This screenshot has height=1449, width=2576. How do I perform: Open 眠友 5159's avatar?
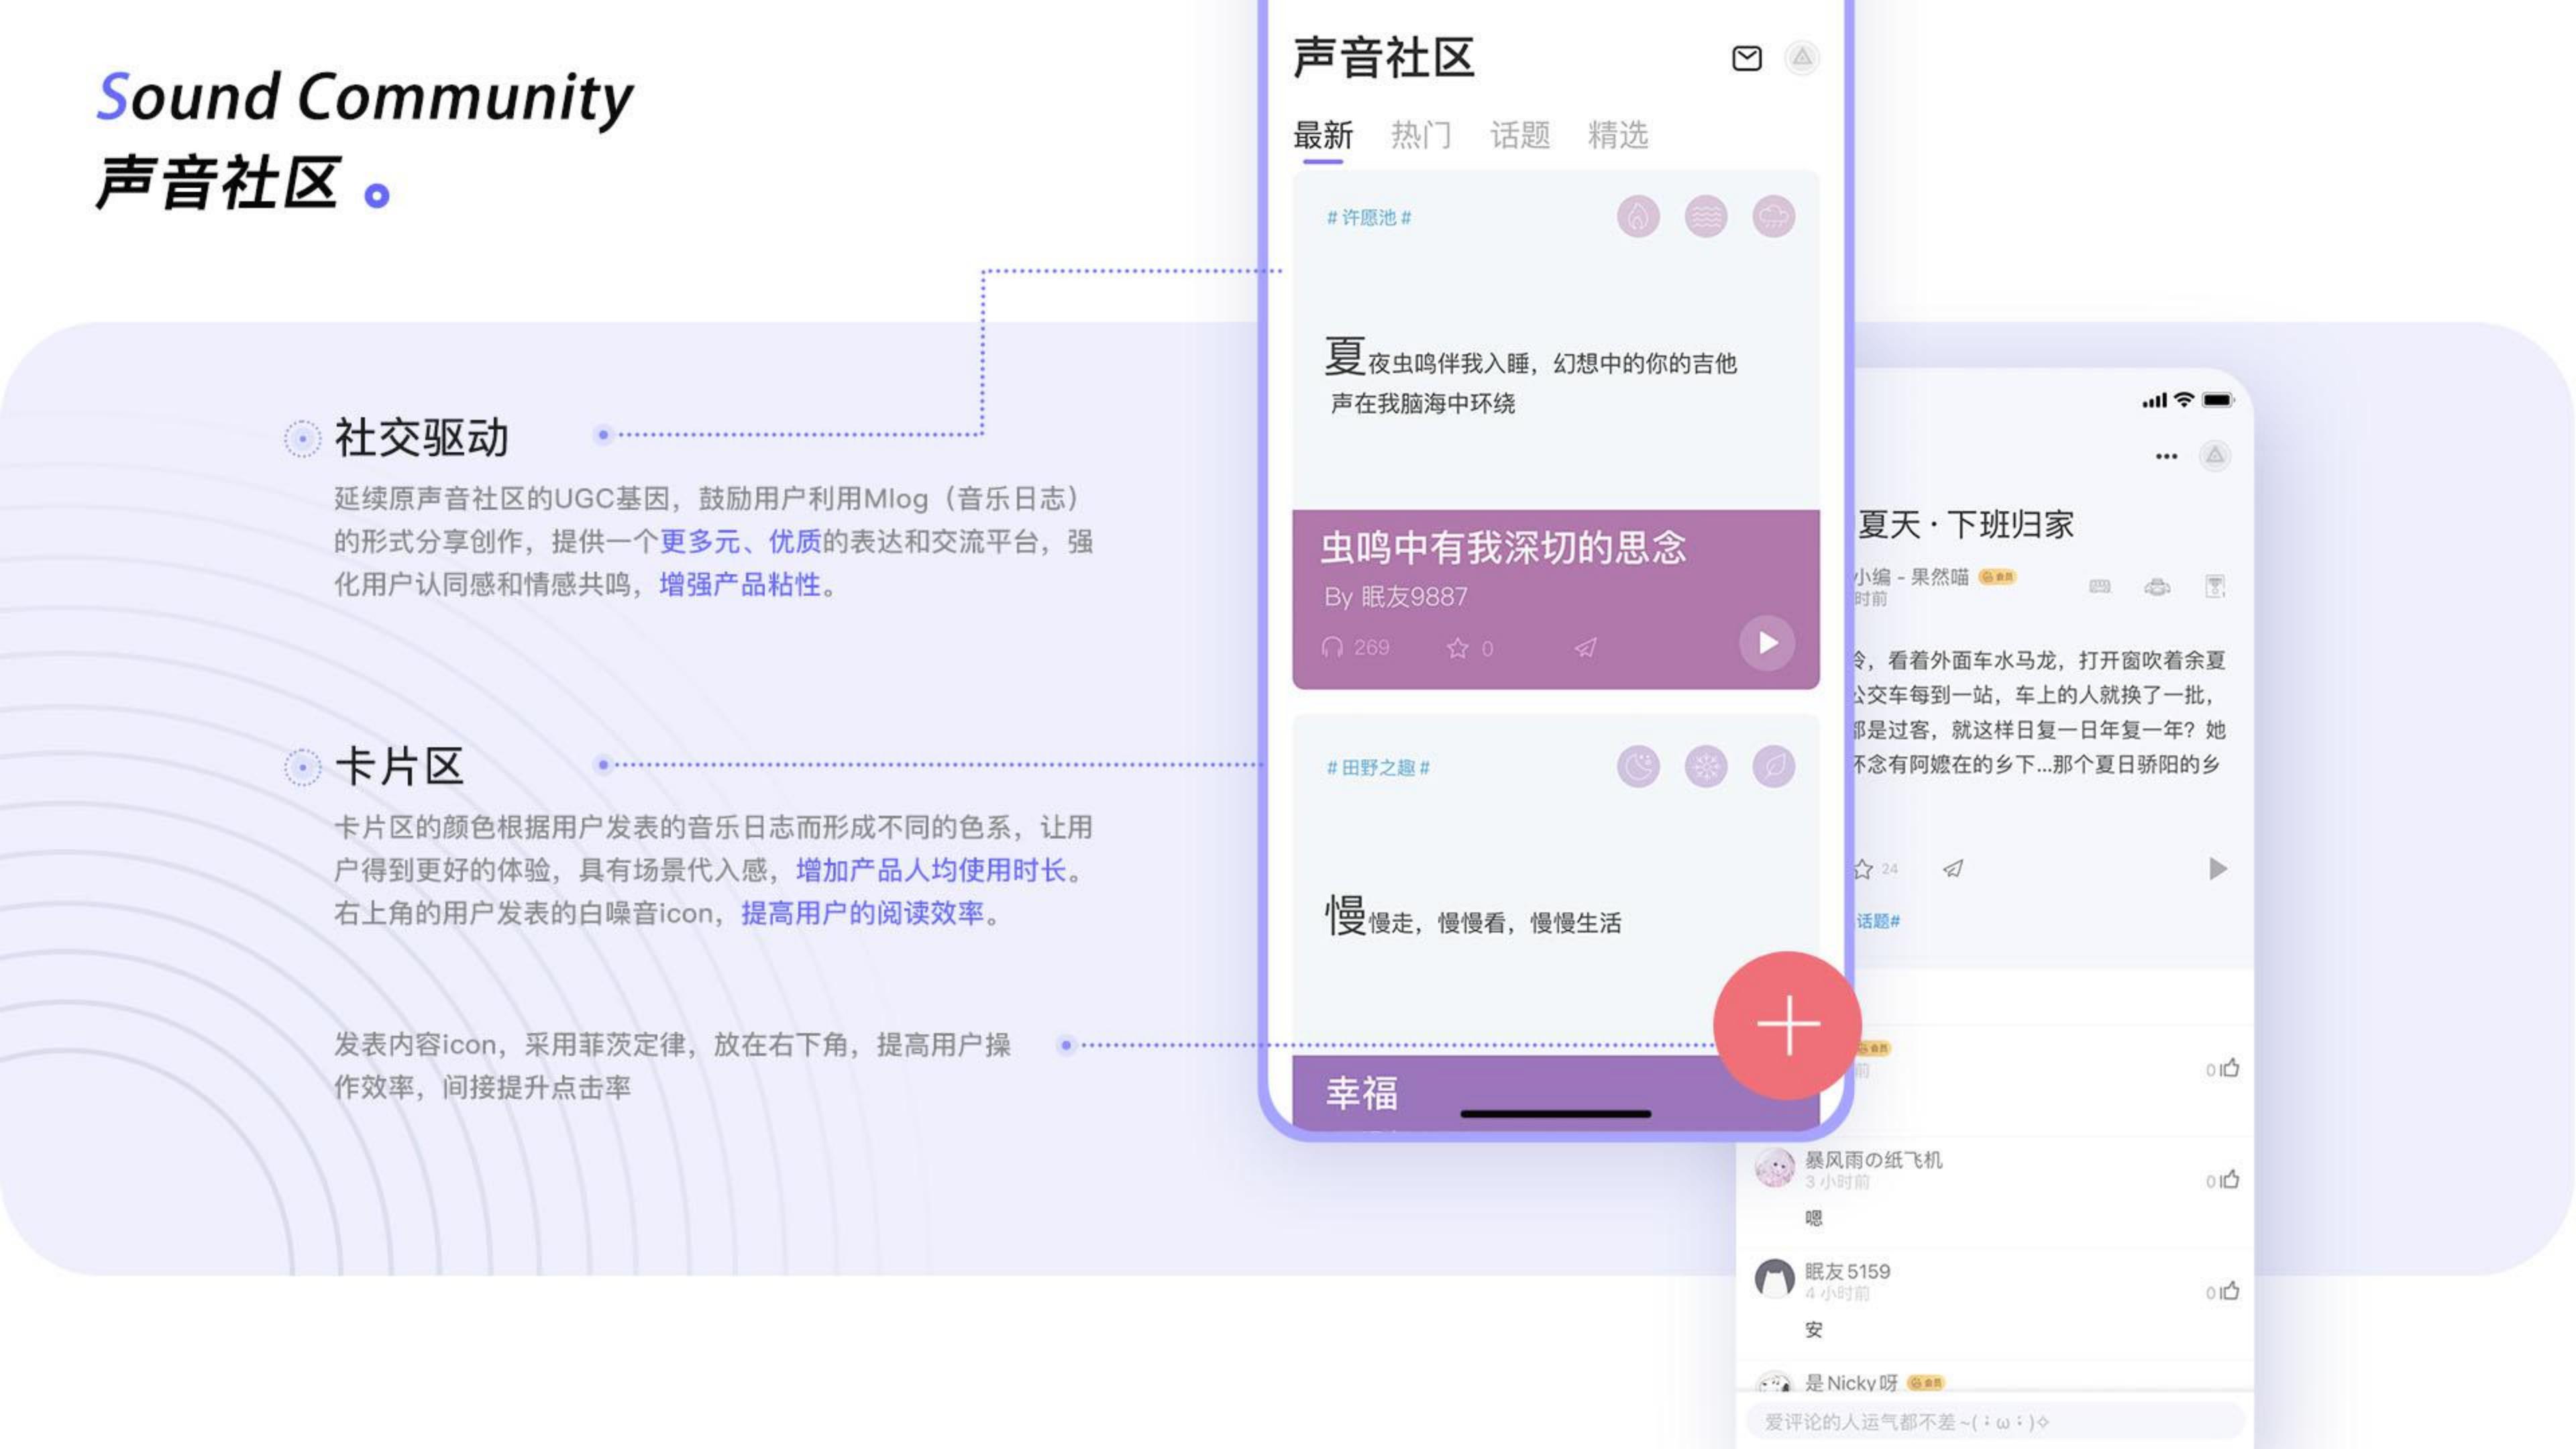(x=1775, y=1279)
